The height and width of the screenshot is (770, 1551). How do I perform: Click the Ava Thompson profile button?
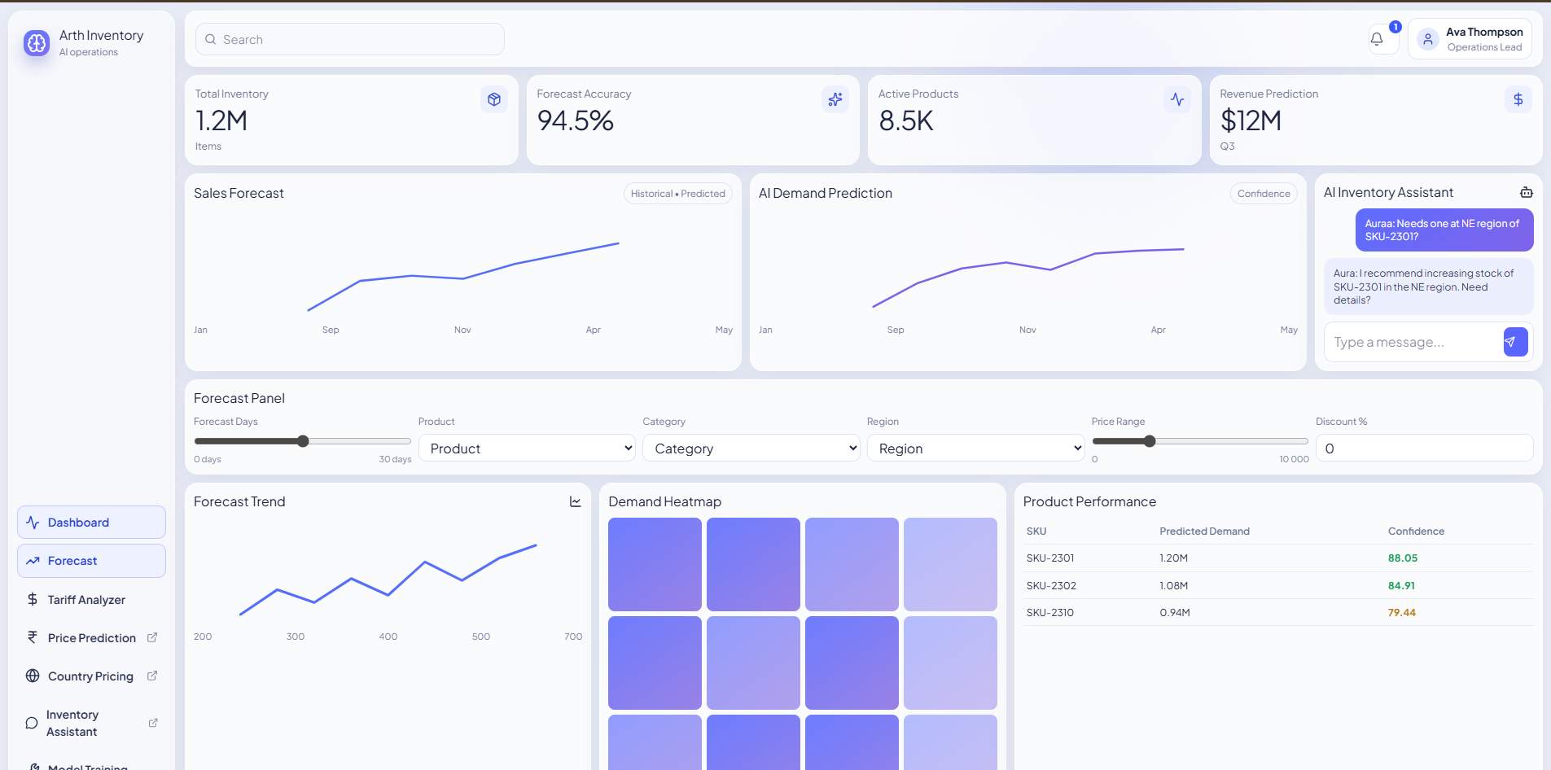[1470, 39]
